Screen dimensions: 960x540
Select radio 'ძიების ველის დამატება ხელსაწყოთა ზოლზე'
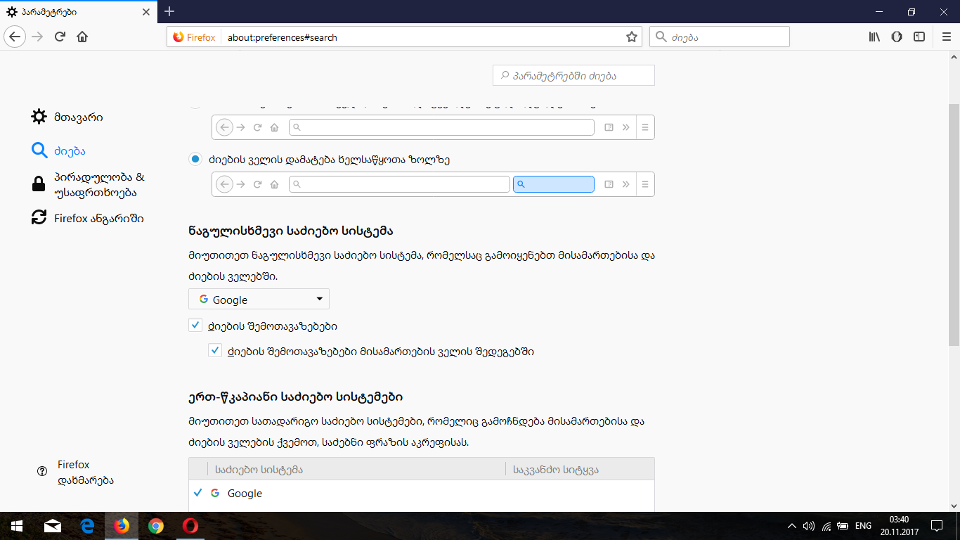tap(195, 160)
